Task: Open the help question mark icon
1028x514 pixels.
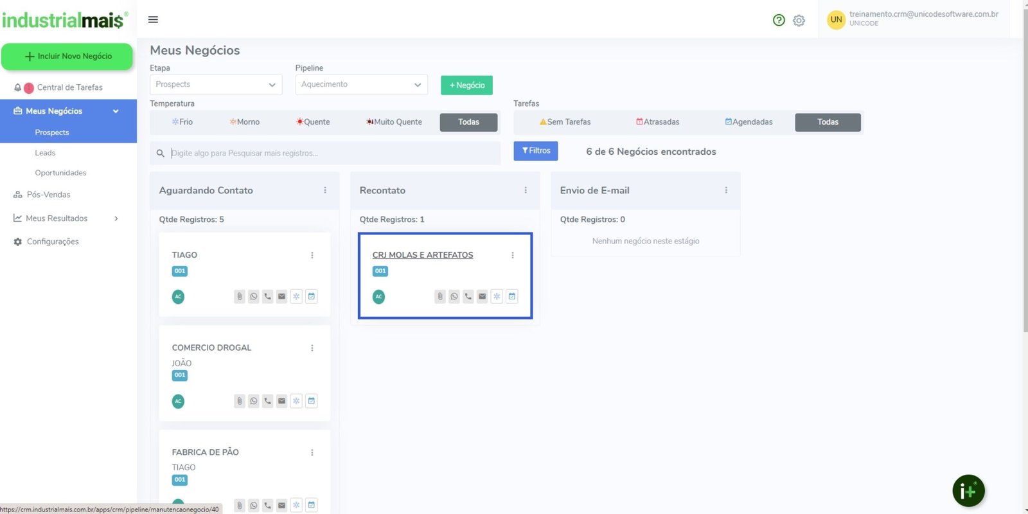Action: click(x=779, y=20)
